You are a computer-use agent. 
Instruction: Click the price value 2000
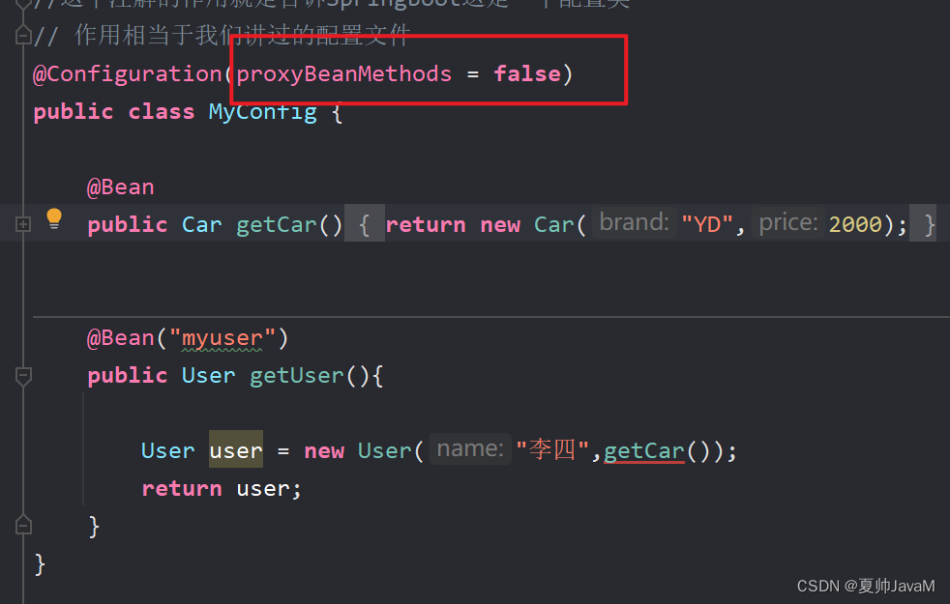[x=855, y=223]
